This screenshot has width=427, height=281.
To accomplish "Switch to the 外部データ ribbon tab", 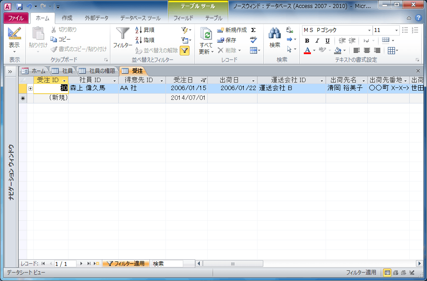I will click(x=97, y=18).
